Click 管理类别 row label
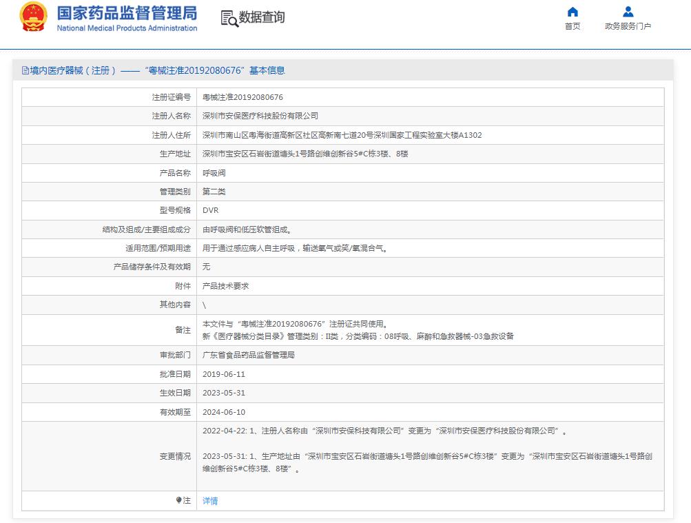This screenshot has width=691, height=523. click(176, 192)
